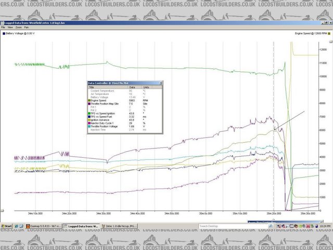Click the Units column header

tap(147, 87)
